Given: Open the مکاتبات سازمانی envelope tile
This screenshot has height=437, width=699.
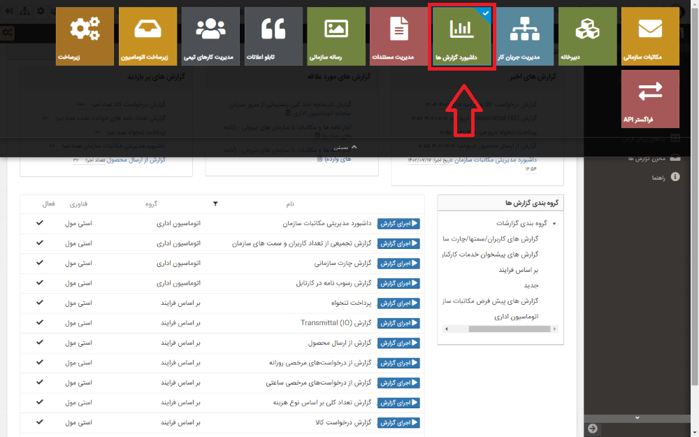Looking at the screenshot, I should click(x=650, y=36).
